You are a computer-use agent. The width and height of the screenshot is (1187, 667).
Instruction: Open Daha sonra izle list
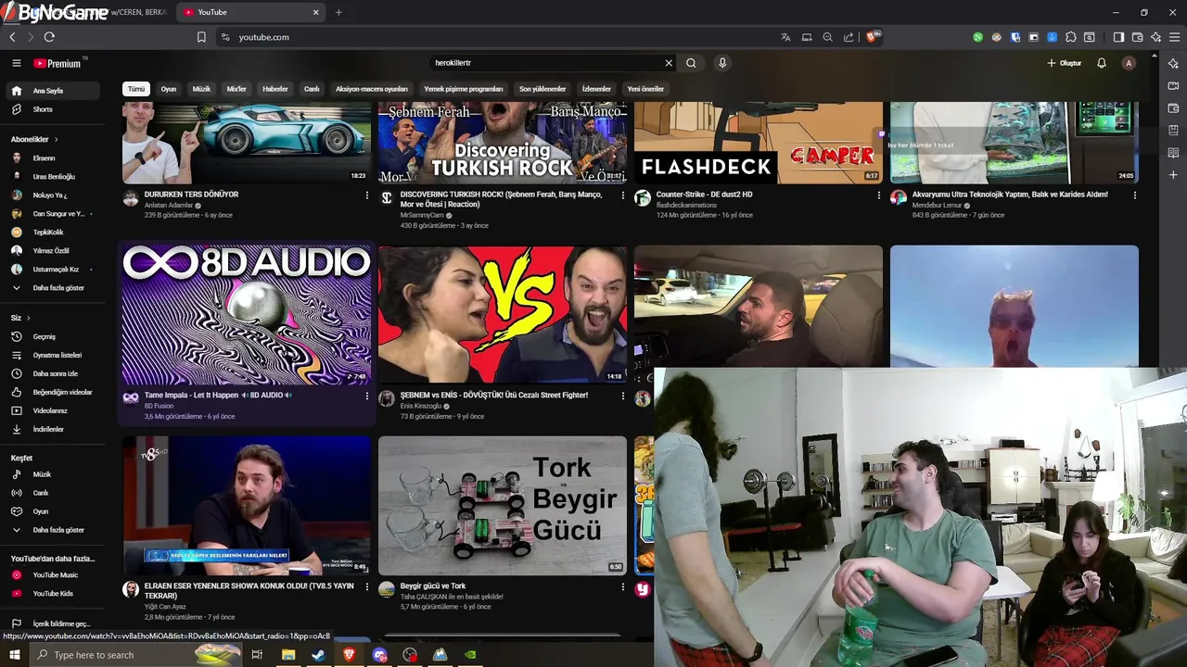tap(54, 373)
